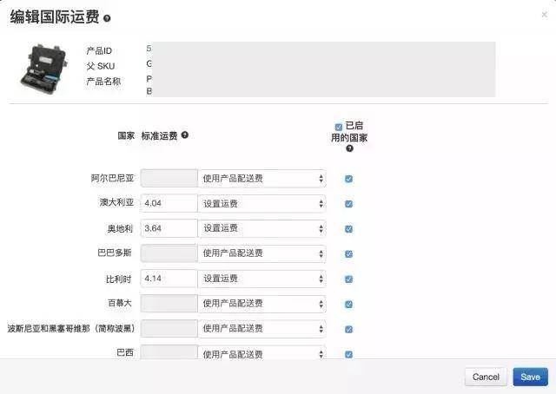Click the Cancel button
556x394 pixels.
tap(486, 377)
